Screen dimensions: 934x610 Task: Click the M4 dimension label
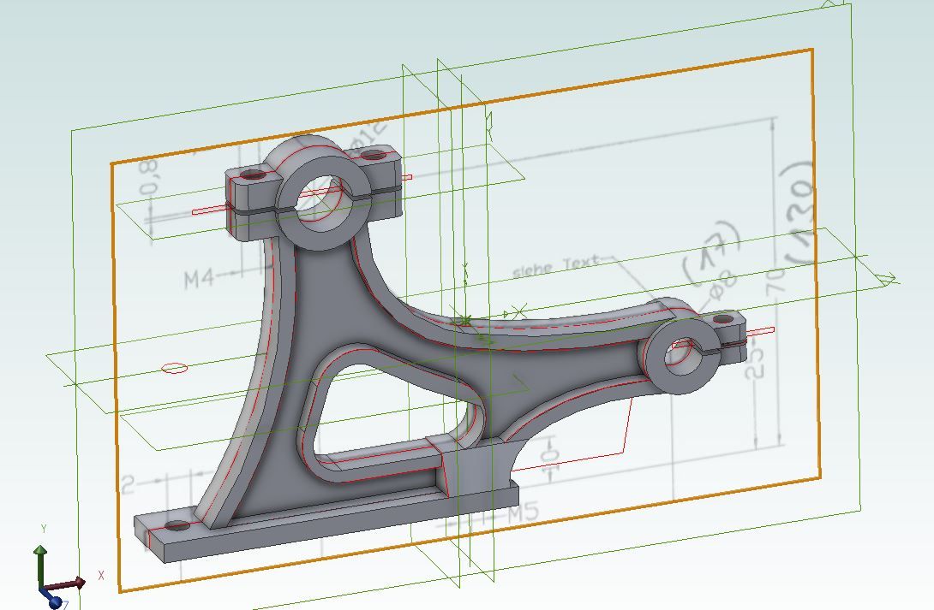[199, 278]
